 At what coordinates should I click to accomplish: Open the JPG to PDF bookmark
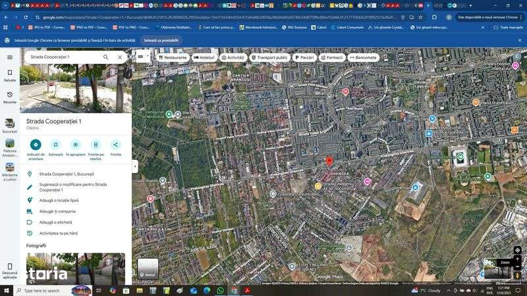click(x=47, y=28)
